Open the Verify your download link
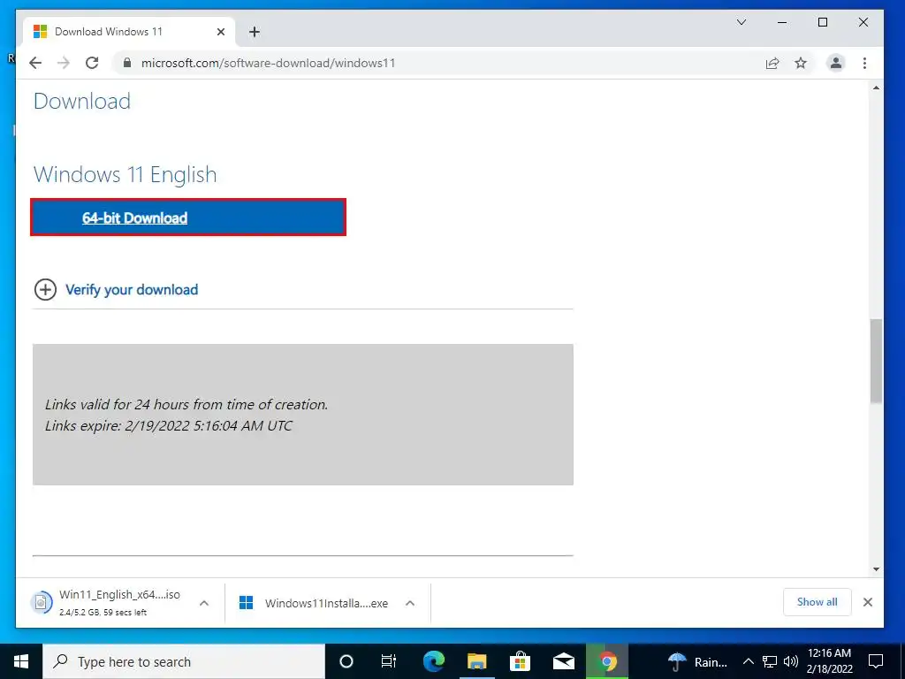Screen dimensions: 905x679 pyautogui.click(x=132, y=289)
